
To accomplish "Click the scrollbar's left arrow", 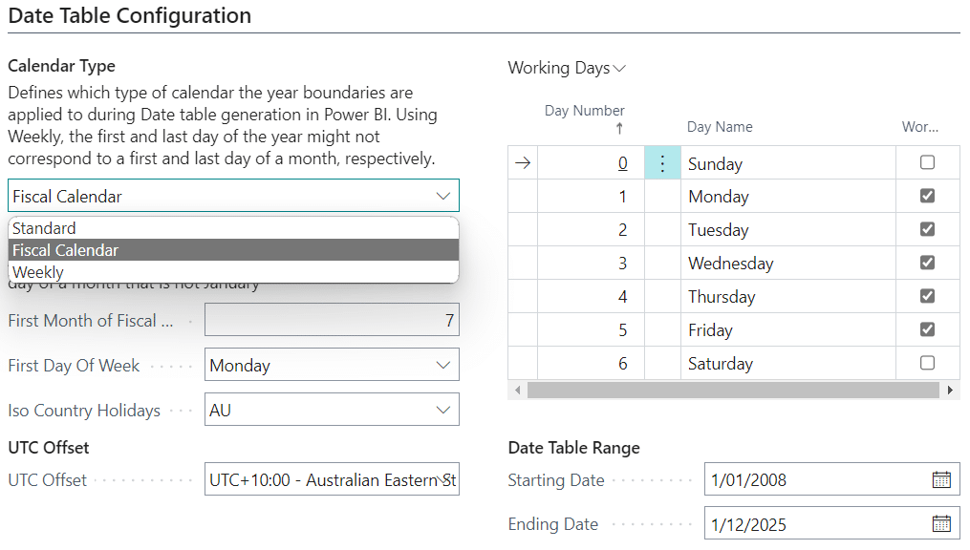I will (x=518, y=390).
